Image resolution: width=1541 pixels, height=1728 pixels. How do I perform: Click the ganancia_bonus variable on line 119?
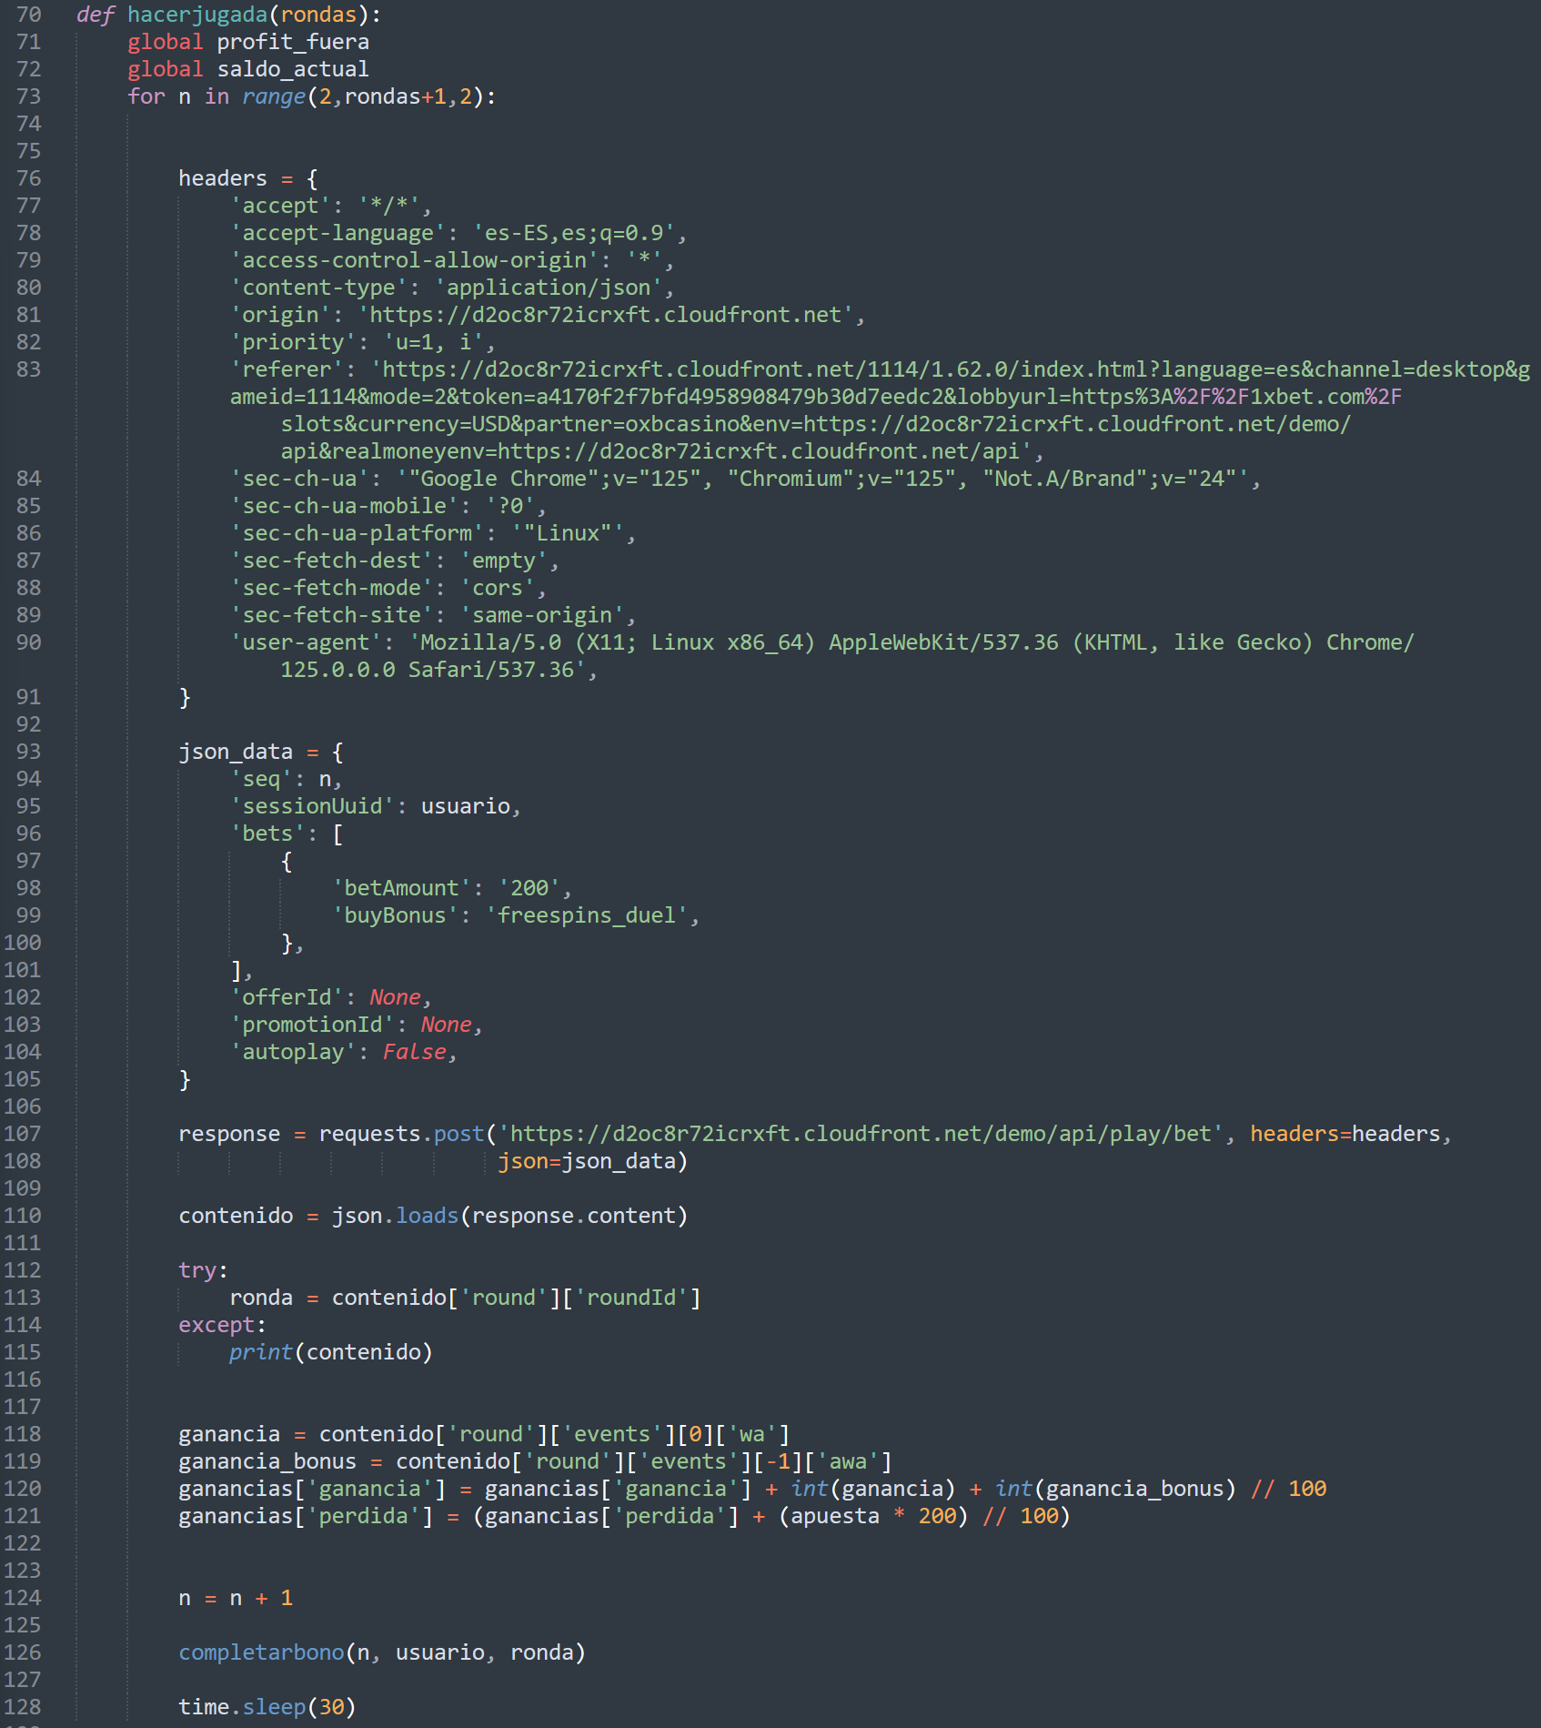[x=267, y=1461]
